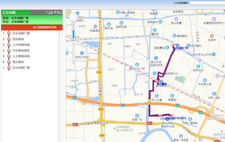Click the 昆山南站 stop marker on map

pos(157,82)
